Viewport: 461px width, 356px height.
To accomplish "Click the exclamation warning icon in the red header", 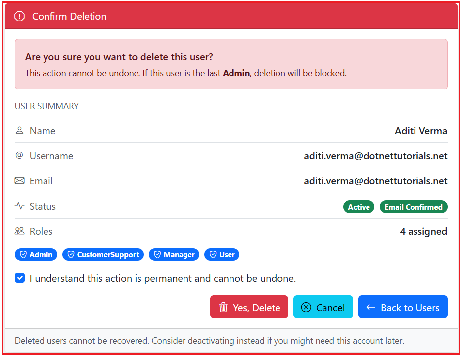I will 19,16.
